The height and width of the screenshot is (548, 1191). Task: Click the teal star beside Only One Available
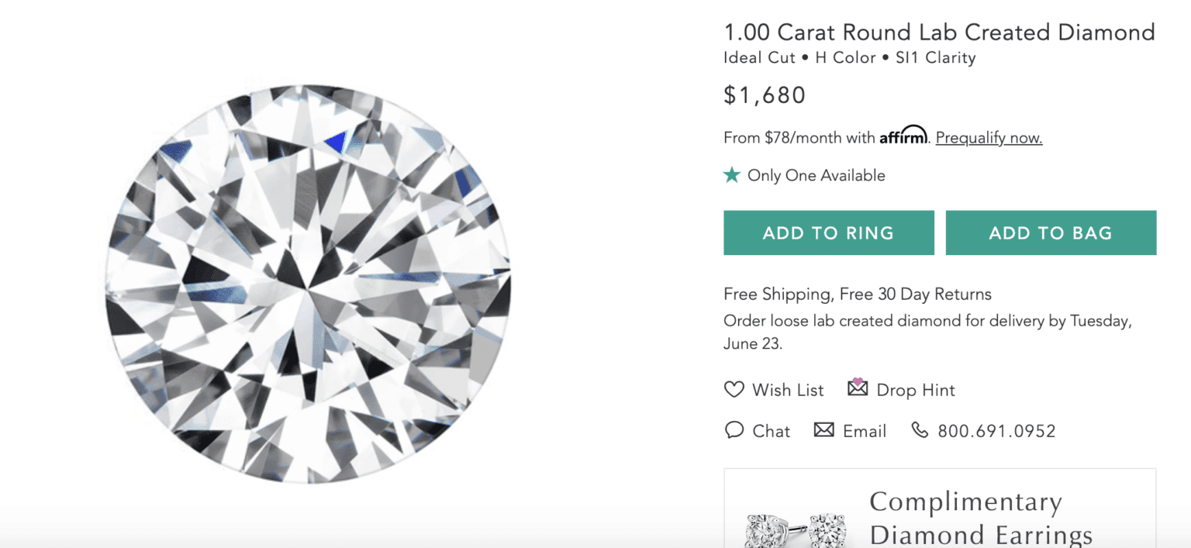coord(731,175)
